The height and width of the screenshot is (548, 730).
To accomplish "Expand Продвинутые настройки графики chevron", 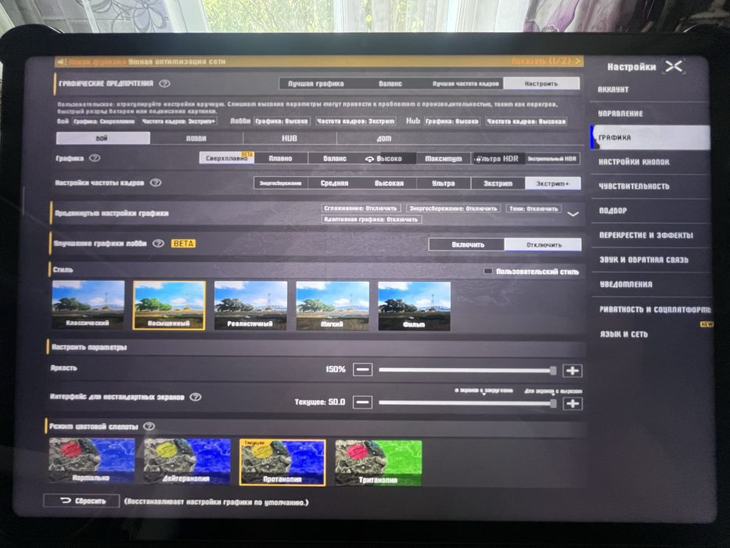I will pos(573,214).
